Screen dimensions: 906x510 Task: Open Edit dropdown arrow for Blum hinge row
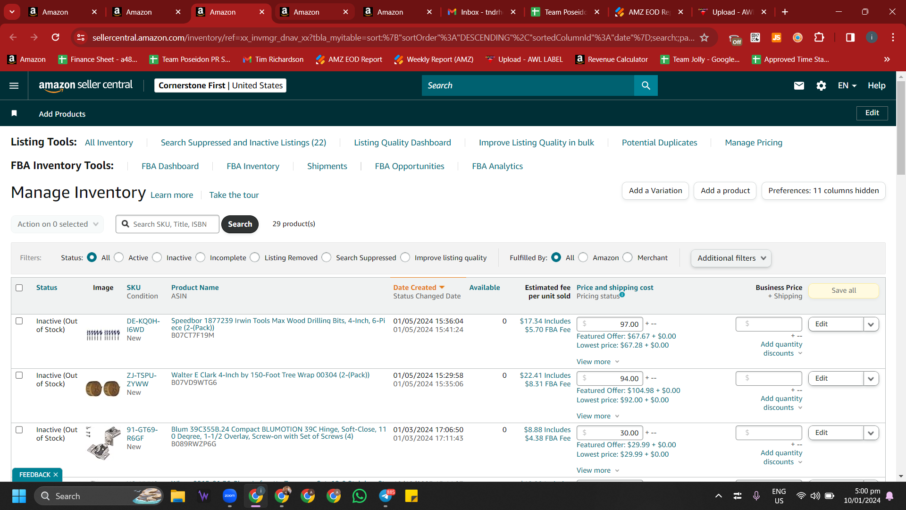coord(871,433)
